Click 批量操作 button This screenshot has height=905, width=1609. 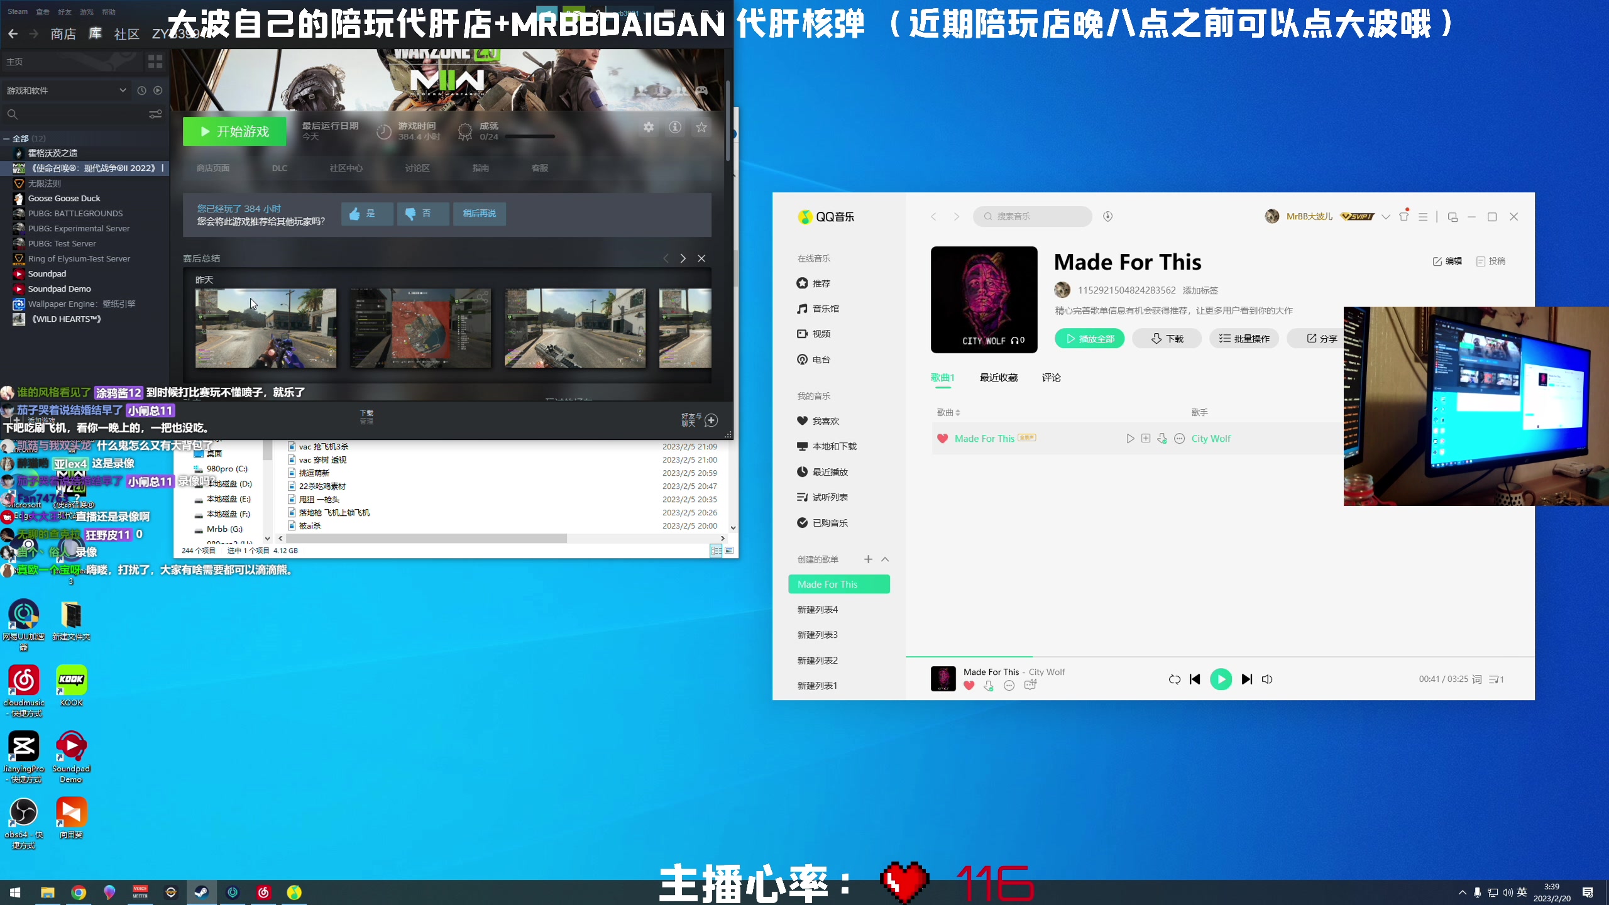pos(1244,339)
